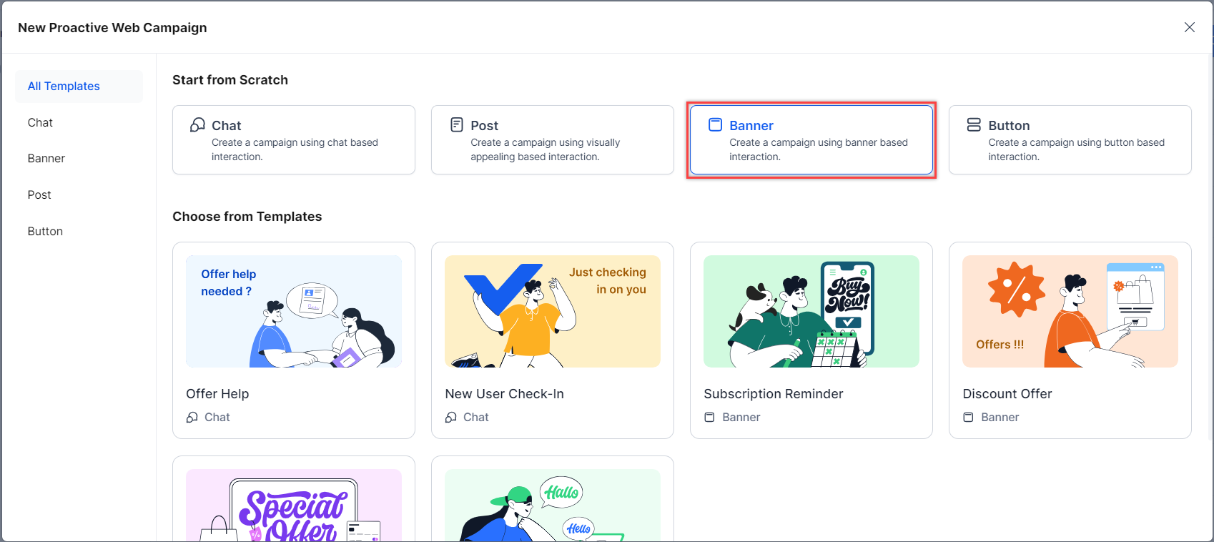The width and height of the screenshot is (1214, 542).
Task: Show the Post templates category
Action: [39, 195]
